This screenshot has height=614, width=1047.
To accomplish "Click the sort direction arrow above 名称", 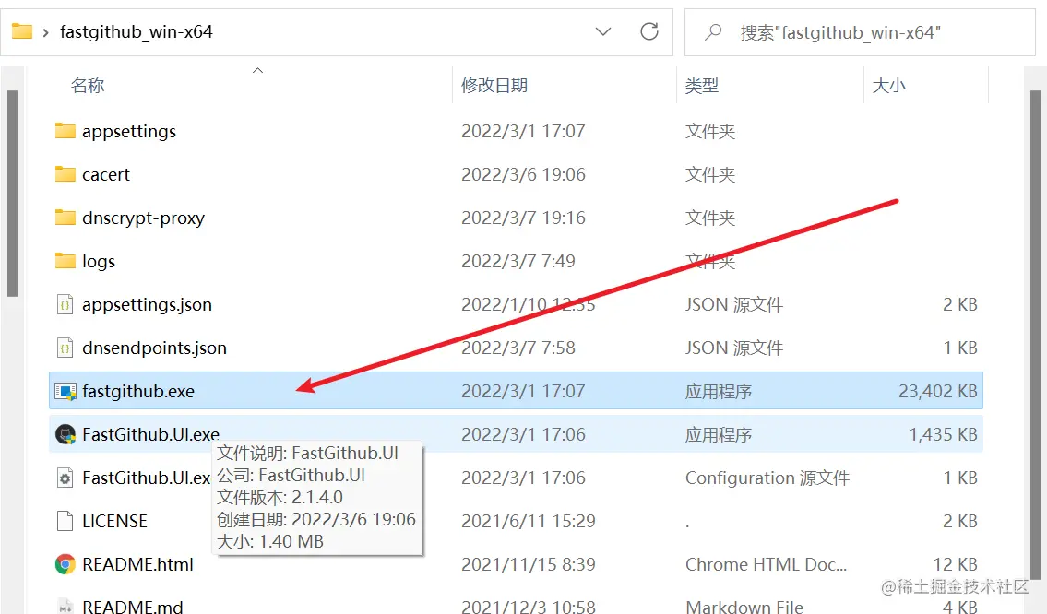I will coord(257,70).
